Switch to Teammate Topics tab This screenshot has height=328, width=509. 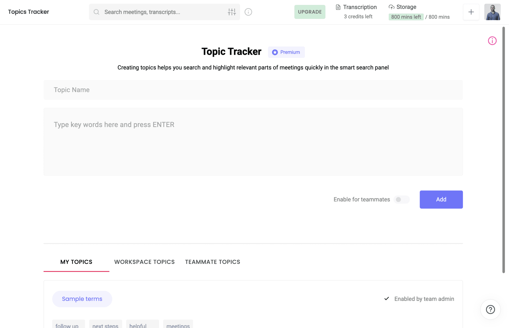(212, 262)
